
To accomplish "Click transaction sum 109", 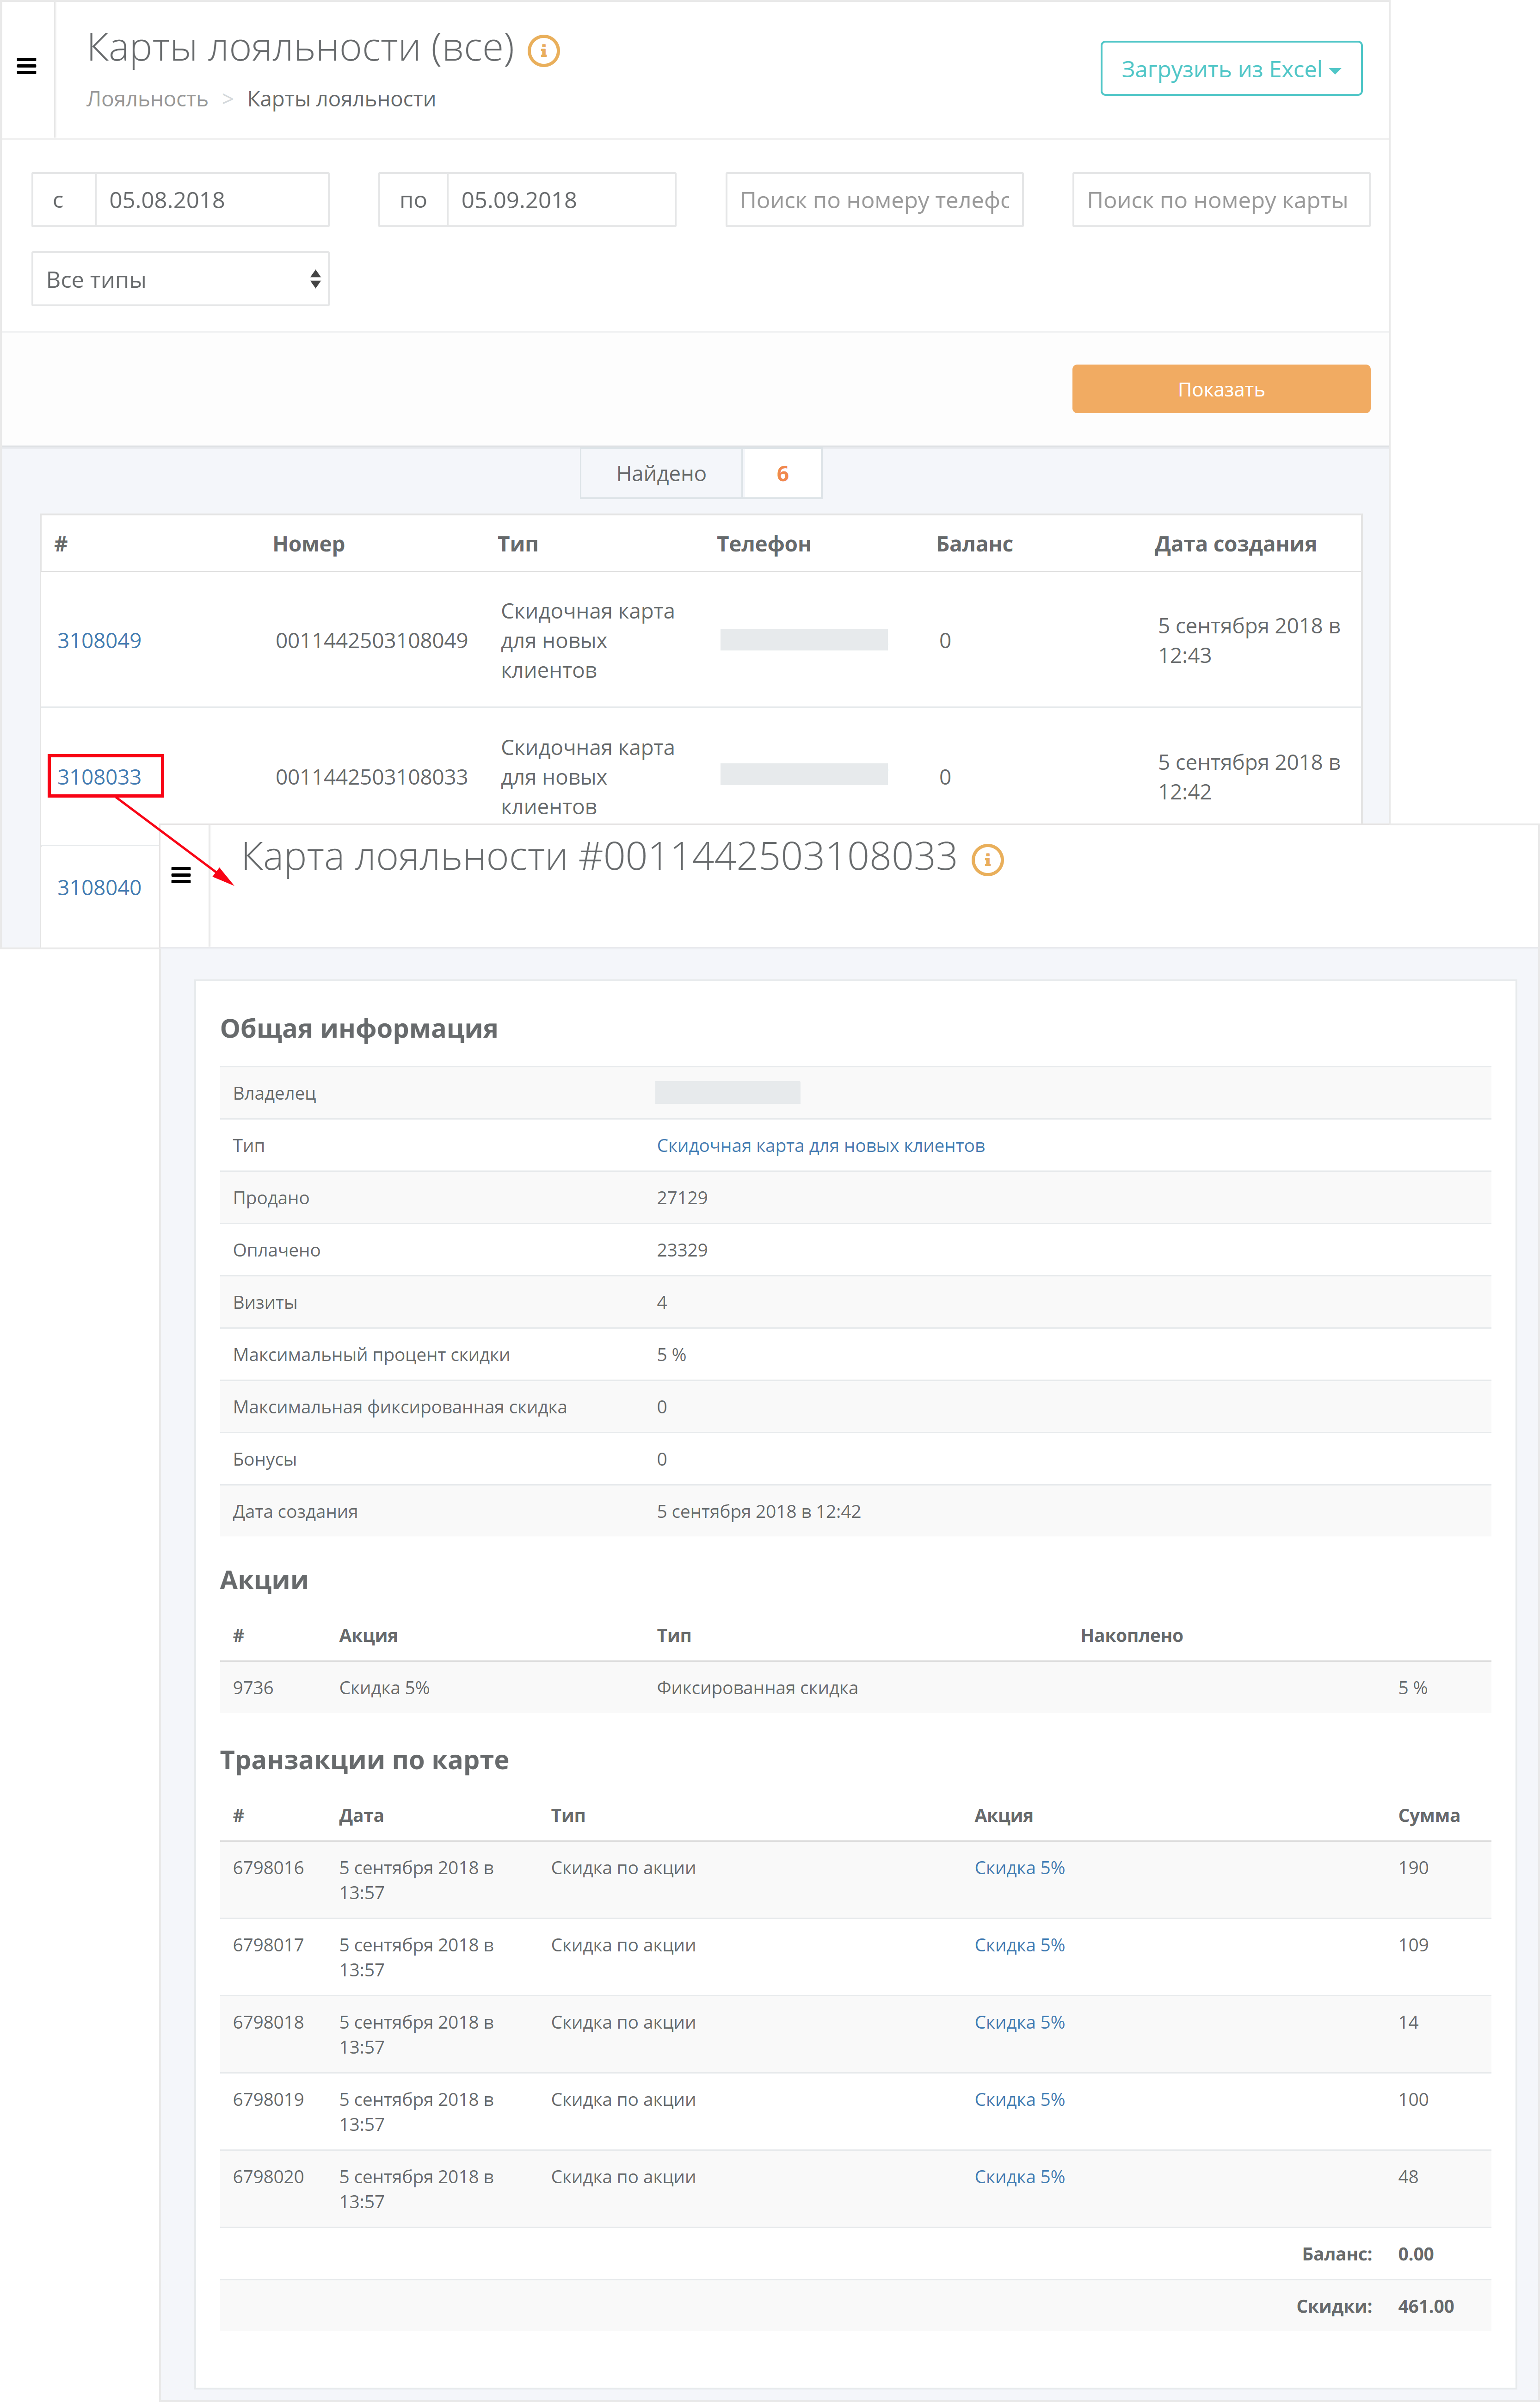I will [x=1413, y=1945].
